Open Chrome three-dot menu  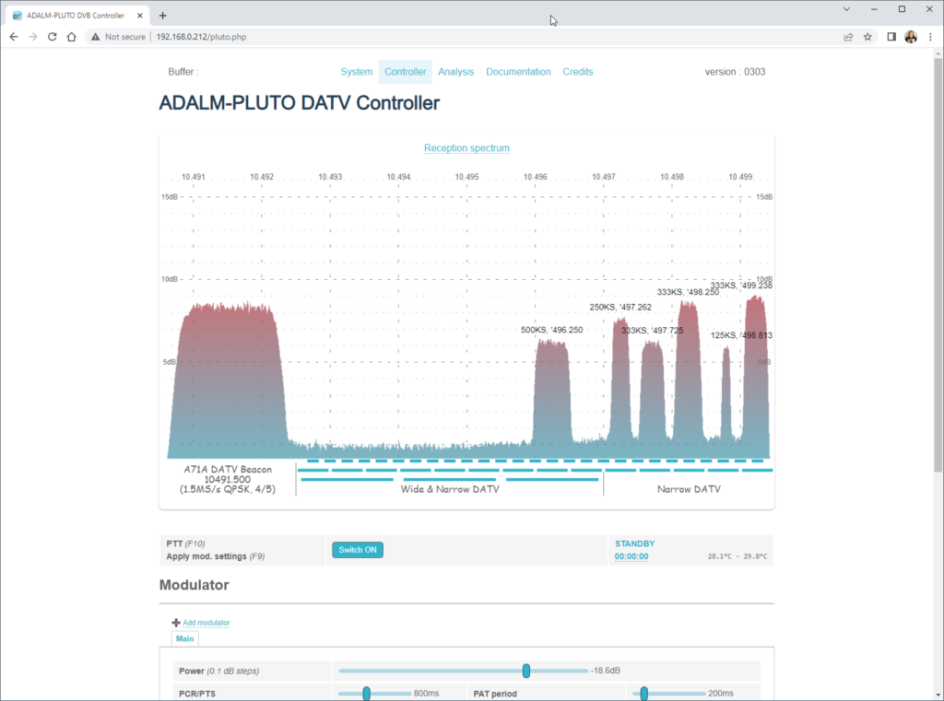click(x=930, y=37)
